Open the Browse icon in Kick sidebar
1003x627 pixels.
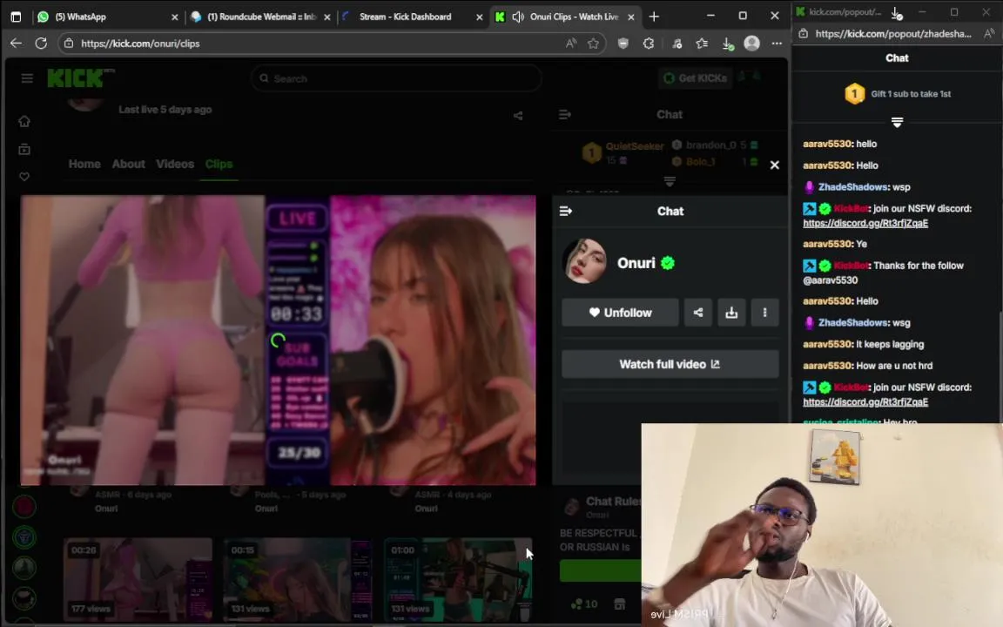24,149
